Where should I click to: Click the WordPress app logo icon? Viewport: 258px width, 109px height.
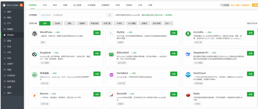point(35,34)
